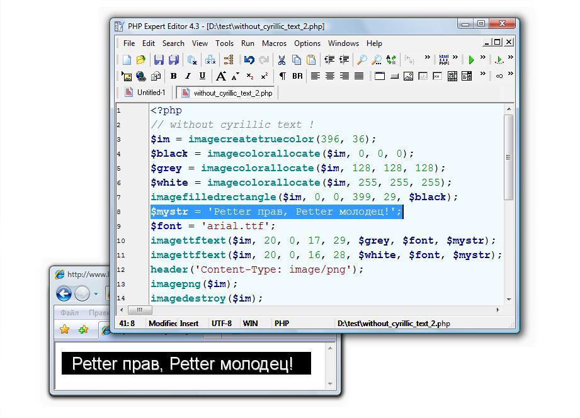The height and width of the screenshot is (418, 580).
Task: Switch to the Untitled-1 tab
Action: click(x=145, y=93)
